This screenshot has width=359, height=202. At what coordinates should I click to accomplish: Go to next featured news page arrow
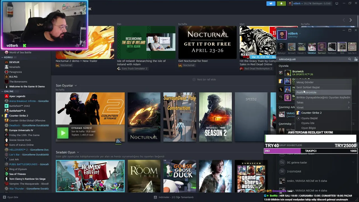351,20
